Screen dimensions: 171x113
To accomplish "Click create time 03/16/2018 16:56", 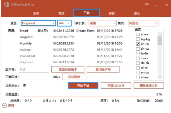I will [x=110, y=43].
